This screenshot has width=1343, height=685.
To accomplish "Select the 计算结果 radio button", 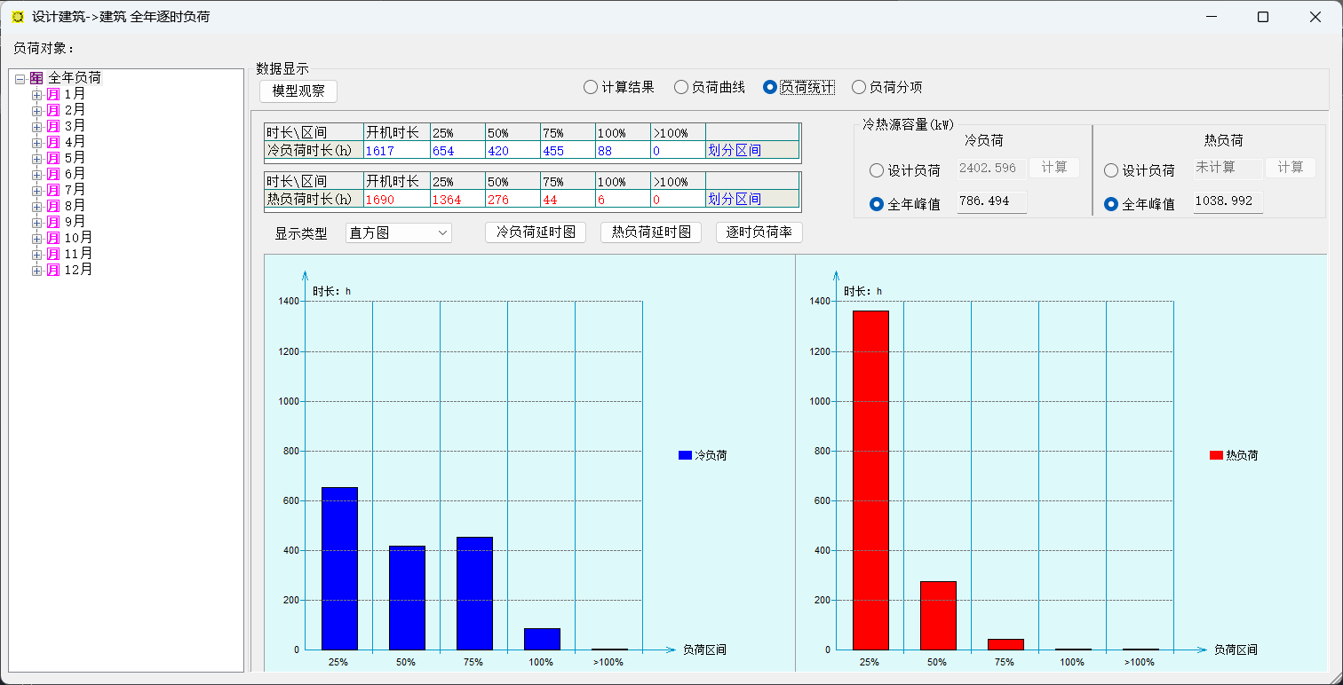I will tap(591, 87).
